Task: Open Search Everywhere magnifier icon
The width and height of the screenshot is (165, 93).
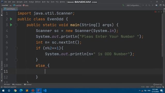Action: [164, 5]
